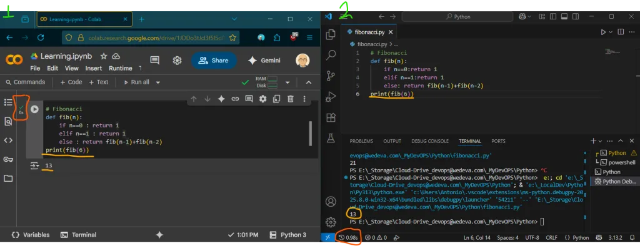Reload the Colab browser page
The height and width of the screenshot is (246, 640).
pos(41,37)
